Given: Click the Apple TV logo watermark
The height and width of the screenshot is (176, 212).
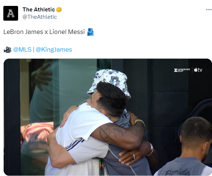Looking at the screenshot, I should pyautogui.click(x=198, y=70).
